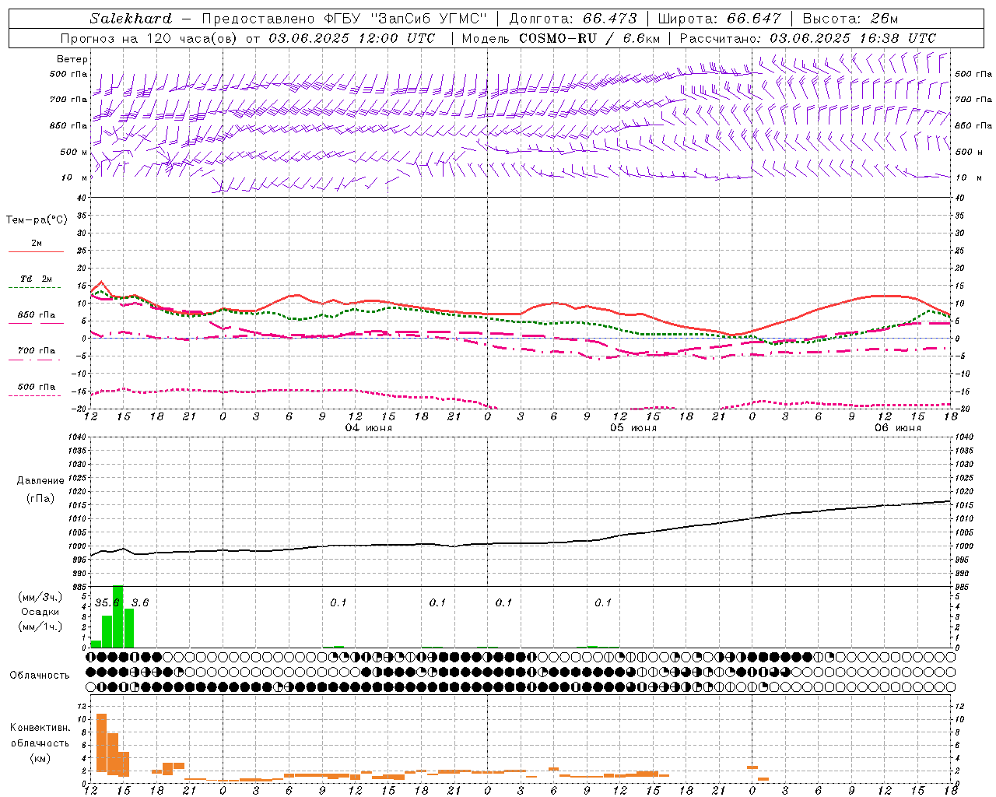Click the tallest orange convective cloud bar
The image size is (996, 797).
[x=101, y=743]
